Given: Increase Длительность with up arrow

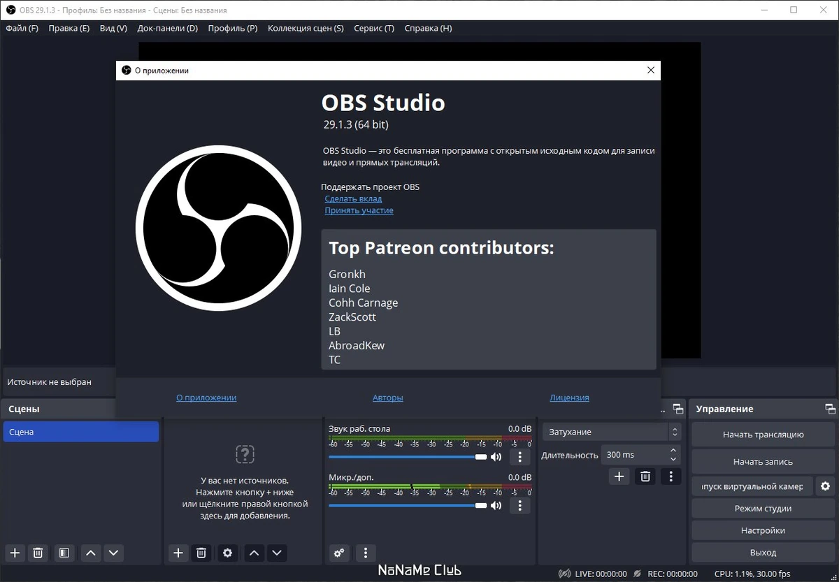Looking at the screenshot, I should click(x=673, y=450).
